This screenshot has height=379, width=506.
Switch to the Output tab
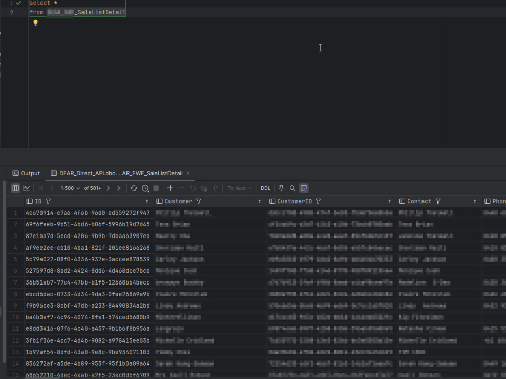coord(26,173)
